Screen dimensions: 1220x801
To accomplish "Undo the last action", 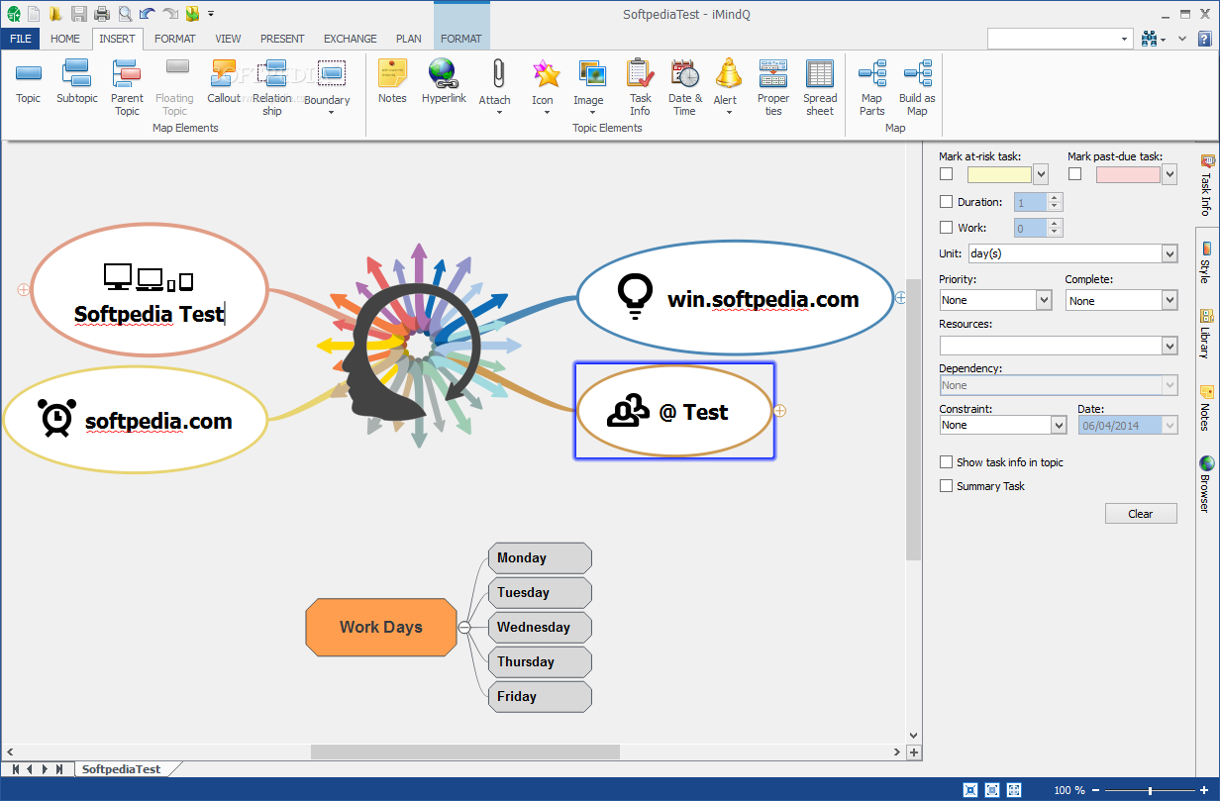I will point(147,13).
